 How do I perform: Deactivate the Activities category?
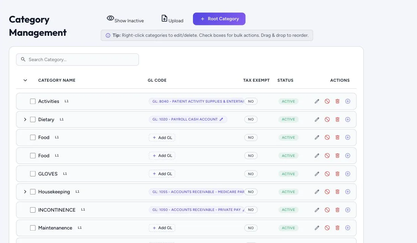[327, 101]
